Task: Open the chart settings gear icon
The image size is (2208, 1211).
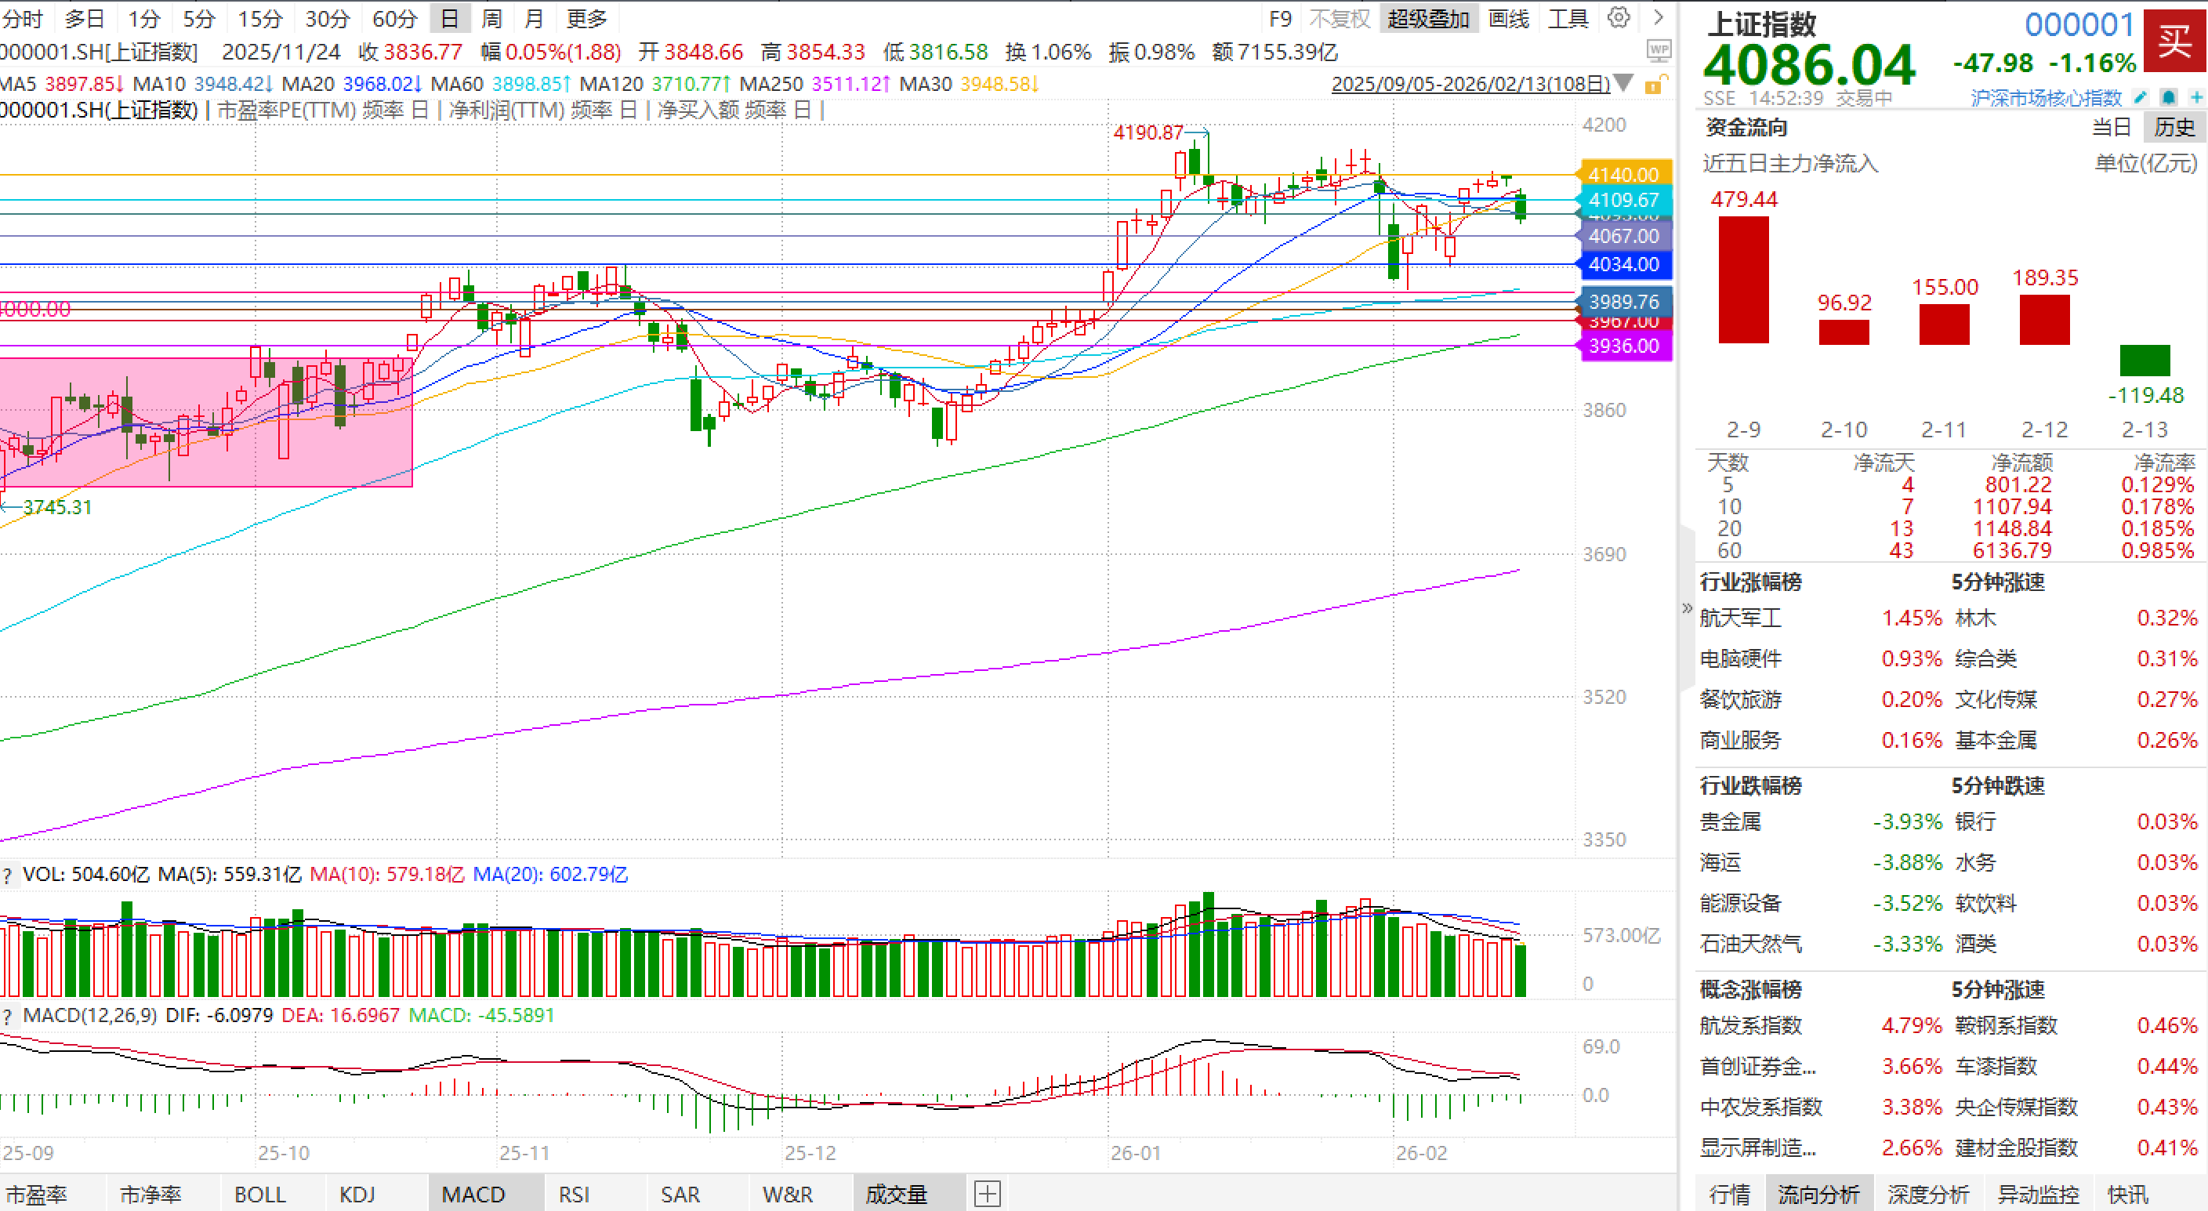Action: click(1619, 18)
